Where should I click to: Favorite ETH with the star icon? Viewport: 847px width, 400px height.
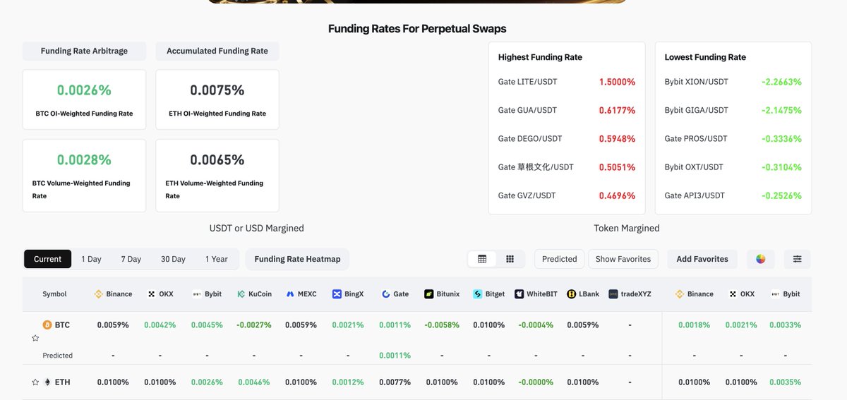pyautogui.click(x=35, y=382)
